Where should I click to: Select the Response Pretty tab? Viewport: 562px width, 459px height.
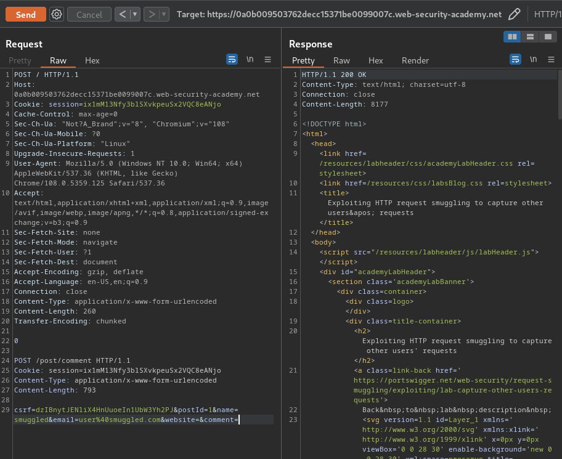(303, 60)
